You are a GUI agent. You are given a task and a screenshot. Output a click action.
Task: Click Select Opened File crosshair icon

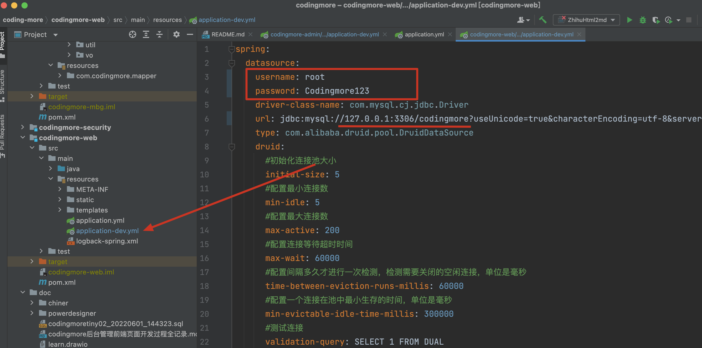click(132, 35)
